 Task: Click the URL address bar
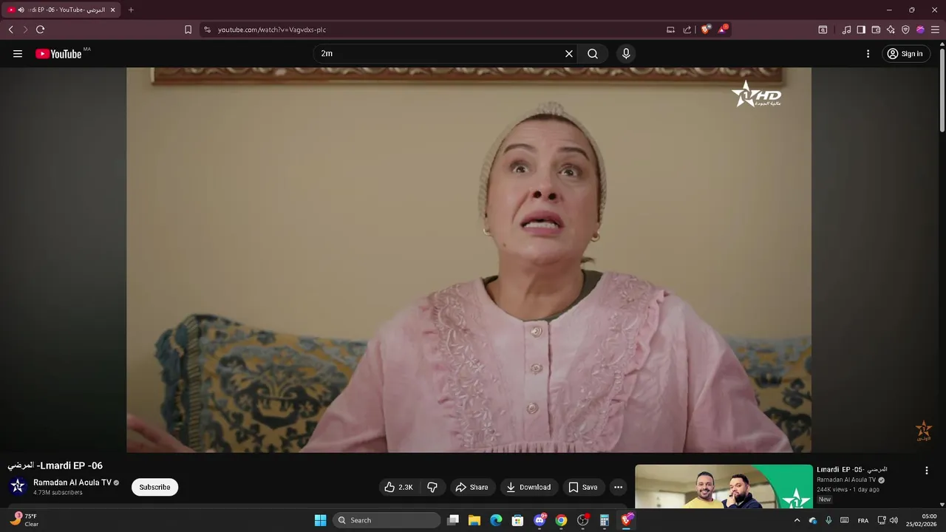[x=436, y=30]
